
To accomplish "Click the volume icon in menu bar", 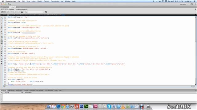I will click(159, 1).
